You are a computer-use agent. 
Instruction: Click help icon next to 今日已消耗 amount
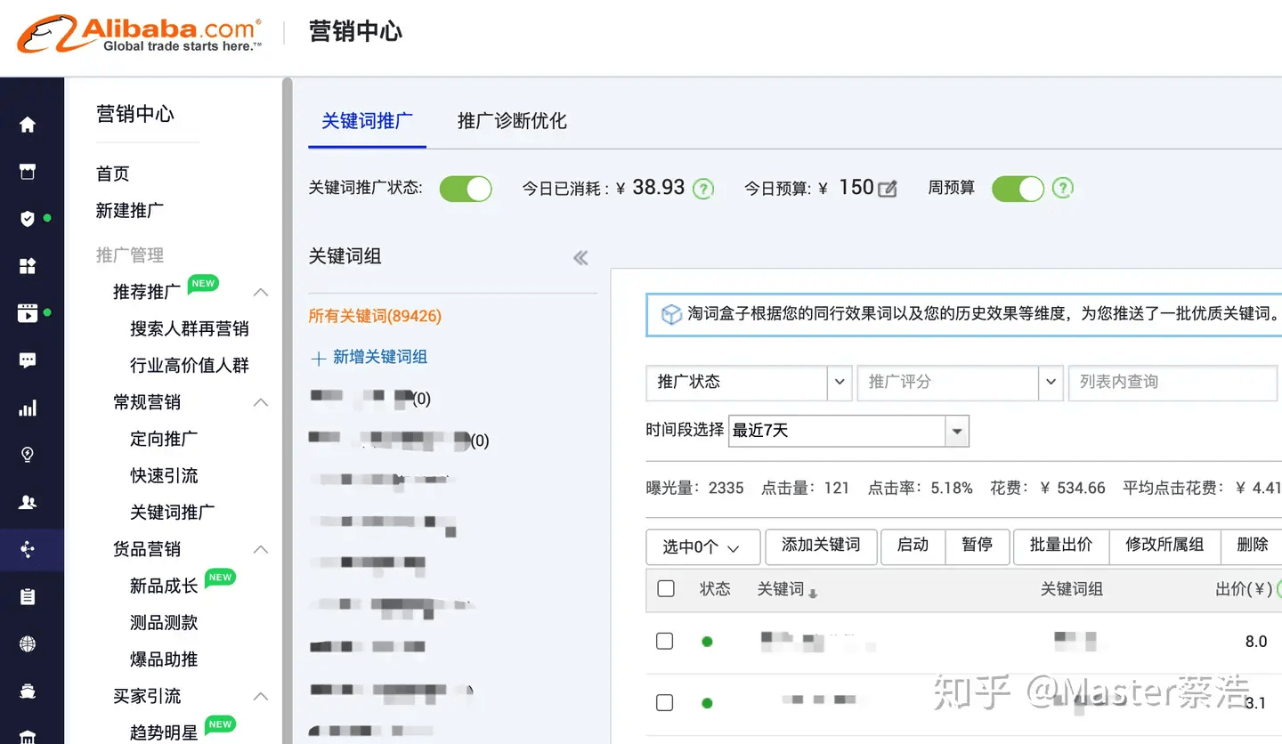(x=703, y=189)
